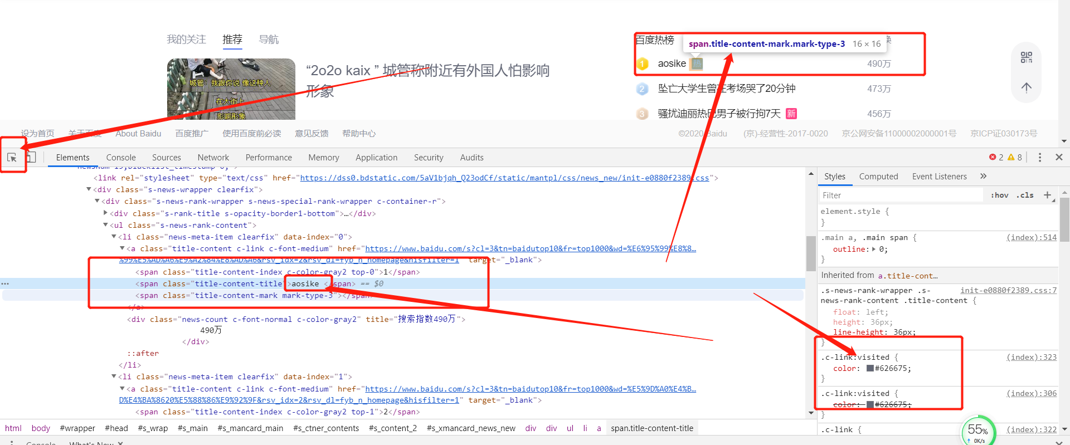
Task: Click the yellow warning count icon
Action: pos(1011,158)
